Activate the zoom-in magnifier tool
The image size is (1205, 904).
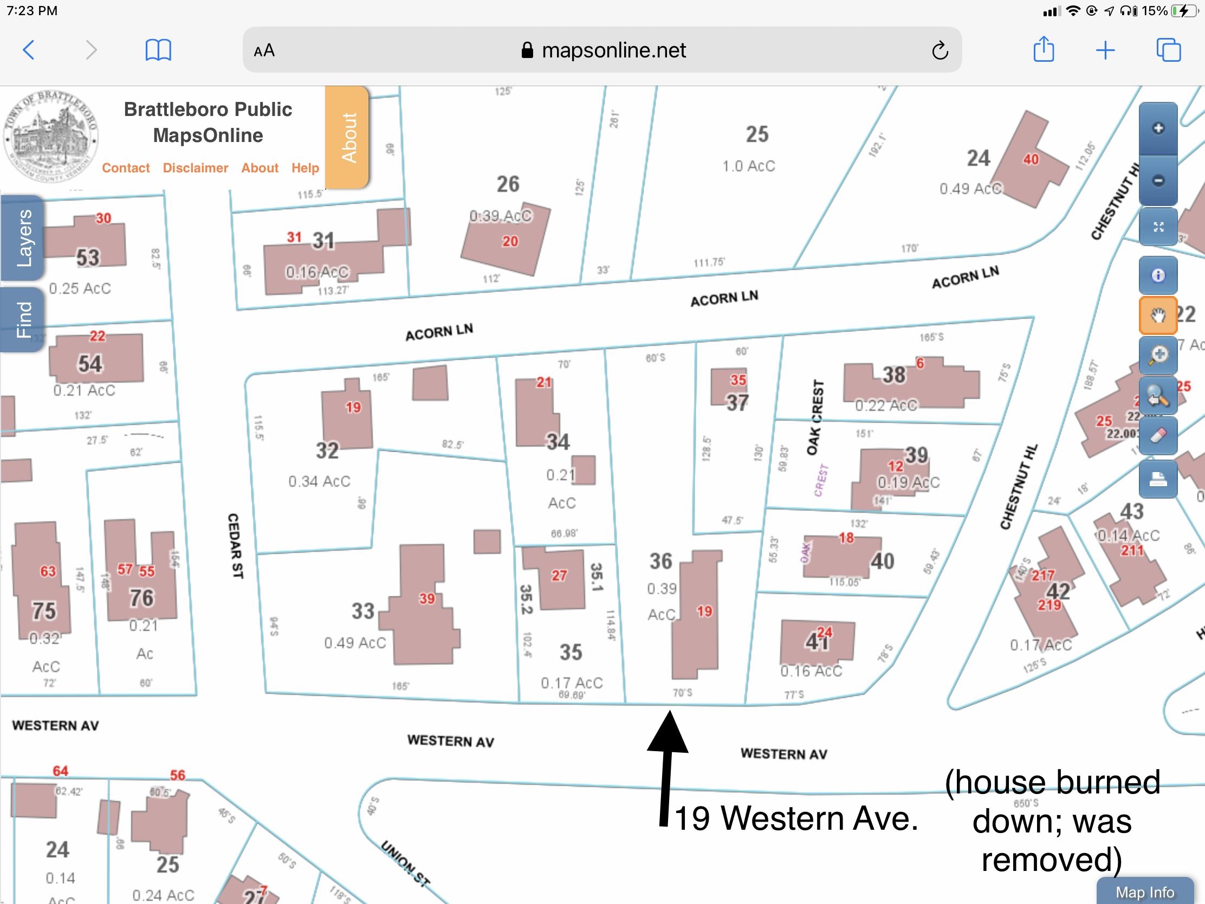(x=1158, y=356)
